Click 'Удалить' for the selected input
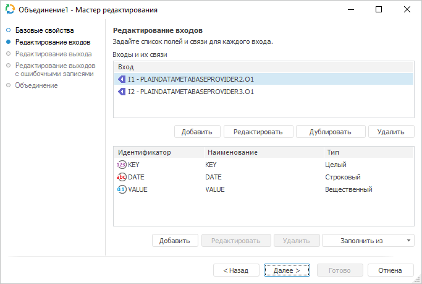The width and height of the screenshot is (422, 284). pyautogui.click(x=390, y=131)
